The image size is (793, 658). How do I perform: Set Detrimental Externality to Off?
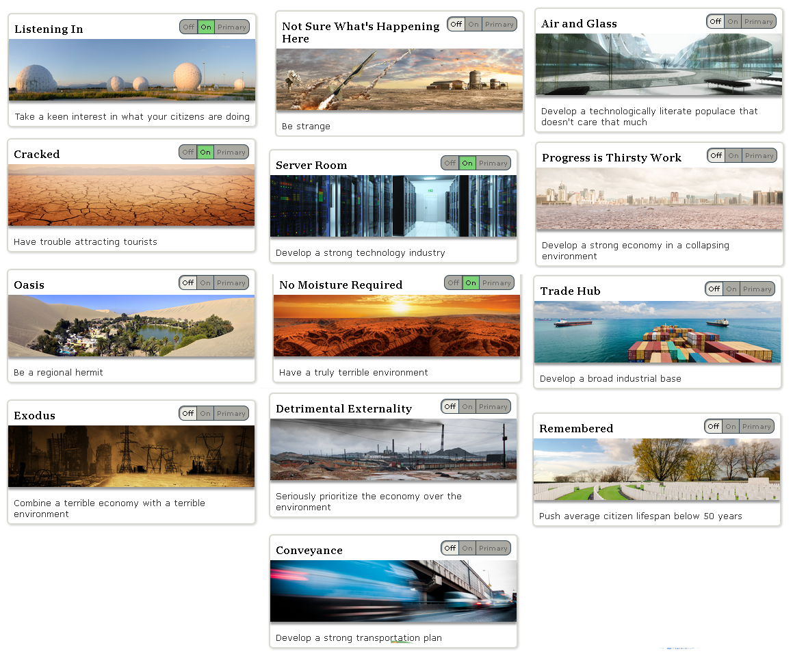pyautogui.click(x=450, y=406)
